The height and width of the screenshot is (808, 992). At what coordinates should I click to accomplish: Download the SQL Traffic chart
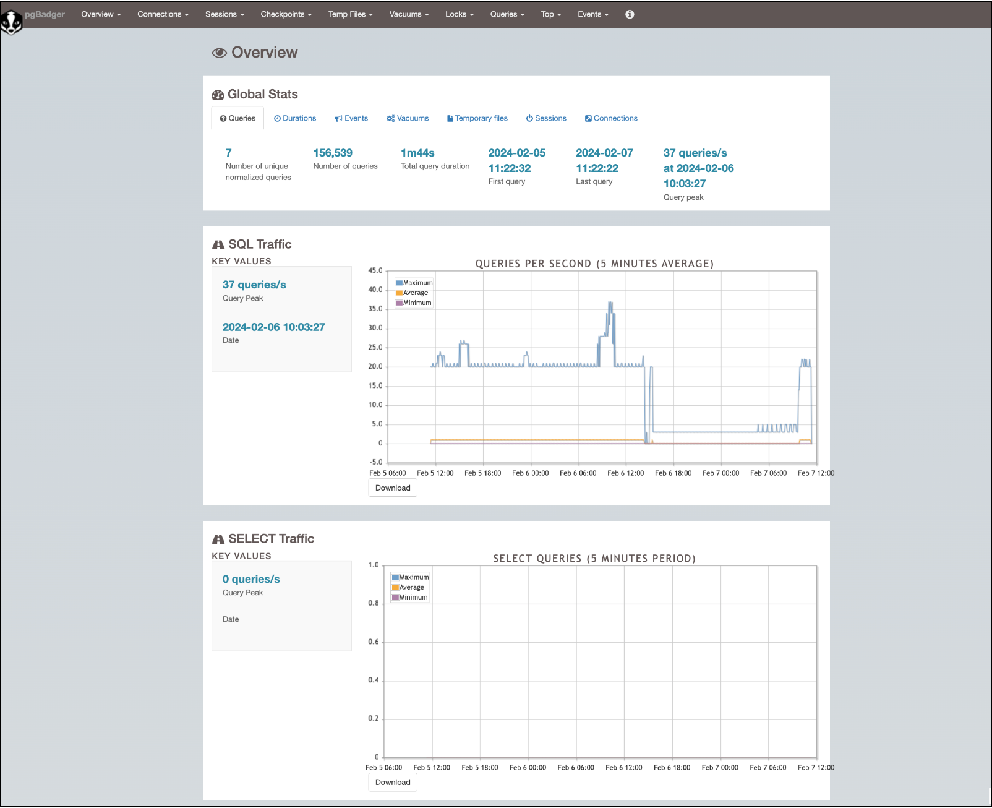(x=393, y=488)
